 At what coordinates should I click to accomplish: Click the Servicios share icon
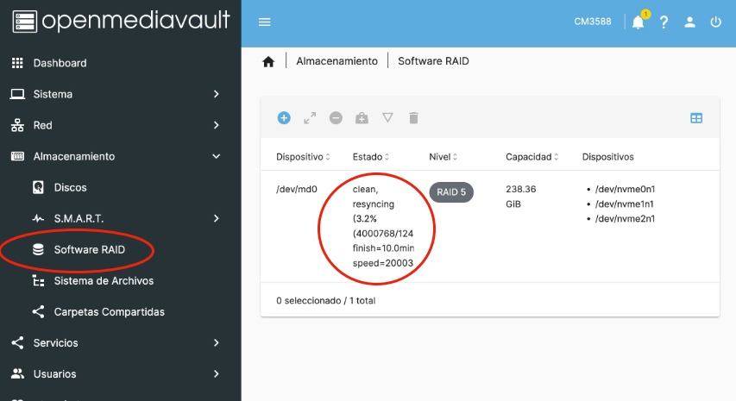(x=17, y=343)
